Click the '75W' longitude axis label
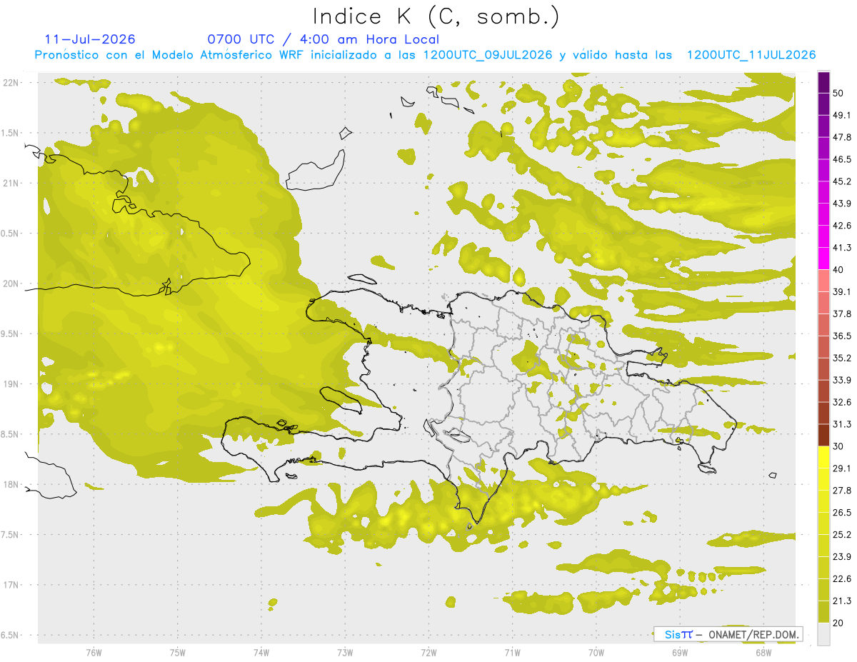 178,652
